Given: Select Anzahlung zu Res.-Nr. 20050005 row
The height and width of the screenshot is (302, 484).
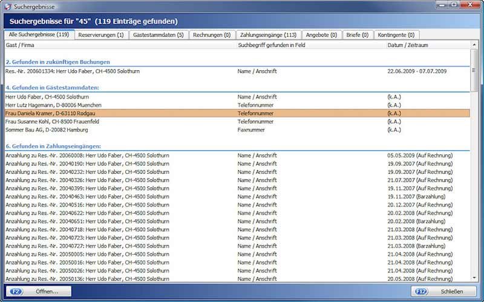Looking at the screenshot, I should (237, 254).
